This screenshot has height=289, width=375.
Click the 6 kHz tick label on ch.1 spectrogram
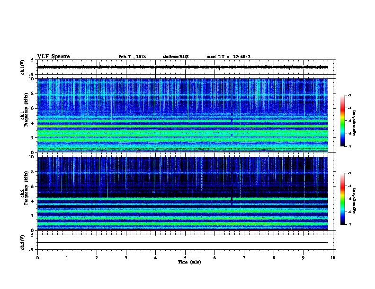click(33, 108)
